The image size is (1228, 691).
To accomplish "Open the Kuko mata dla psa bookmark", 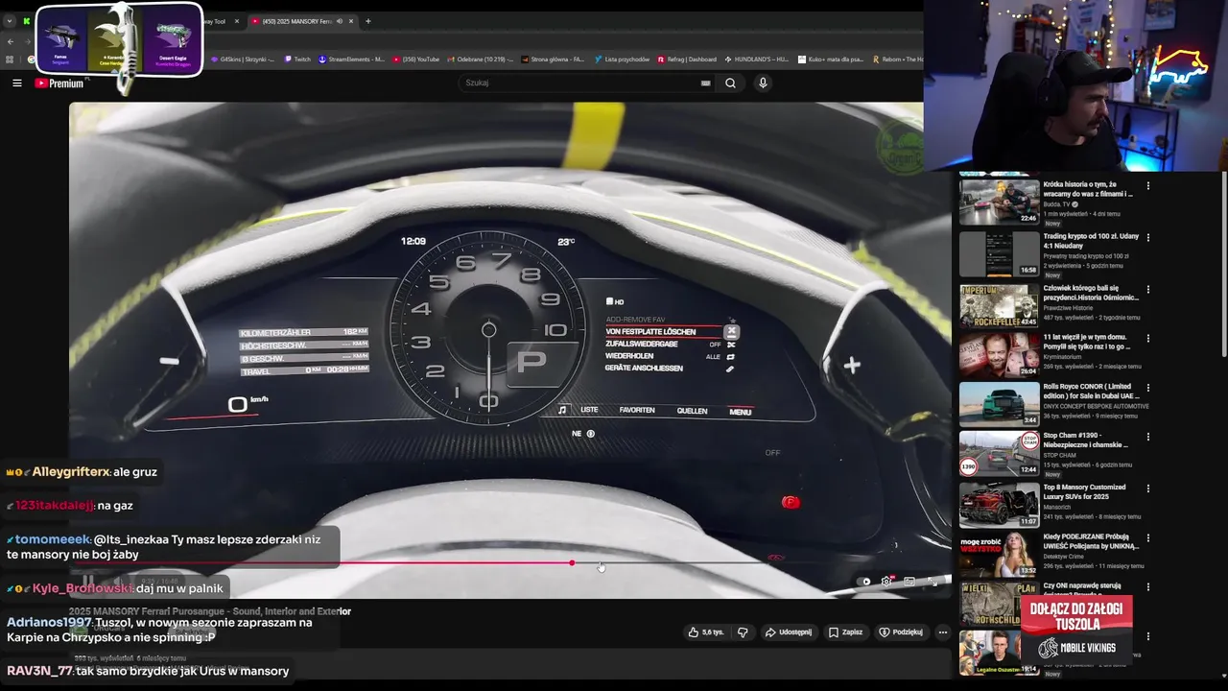I will click(832, 60).
